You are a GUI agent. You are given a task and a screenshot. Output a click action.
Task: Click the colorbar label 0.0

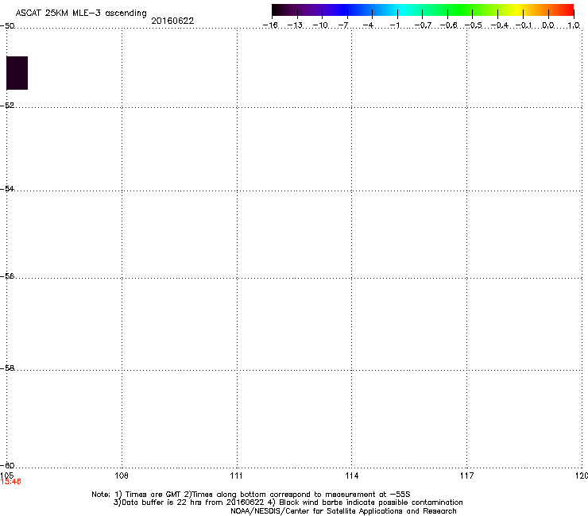pos(548,25)
